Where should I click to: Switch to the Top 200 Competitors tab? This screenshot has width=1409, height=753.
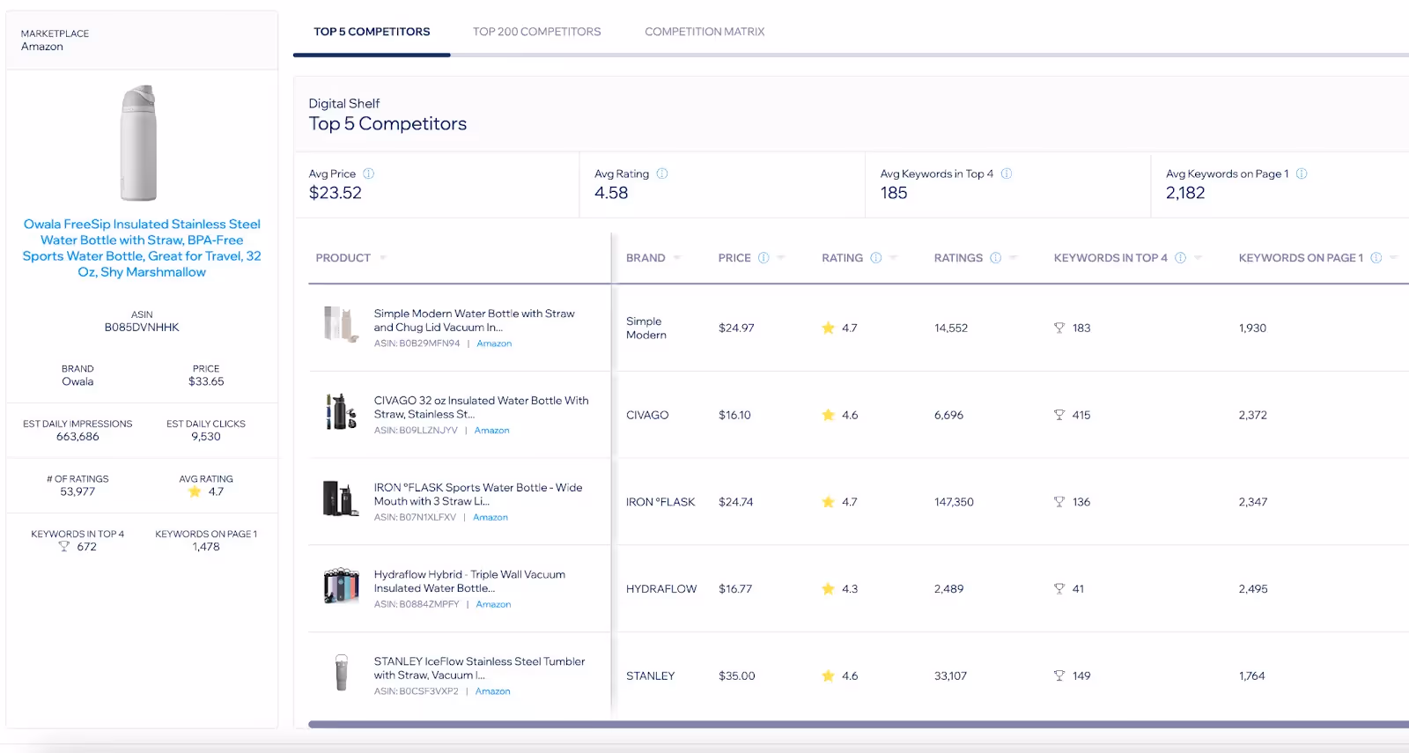pyautogui.click(x=536, y=32)
